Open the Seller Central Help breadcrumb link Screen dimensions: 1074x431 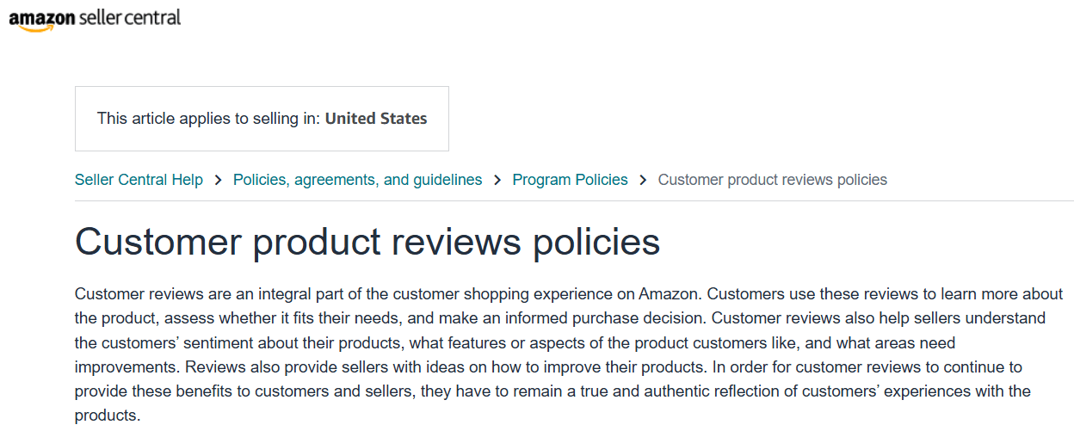coord(139,180)
